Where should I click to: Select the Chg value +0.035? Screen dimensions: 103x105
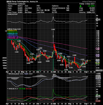point(92,8)
